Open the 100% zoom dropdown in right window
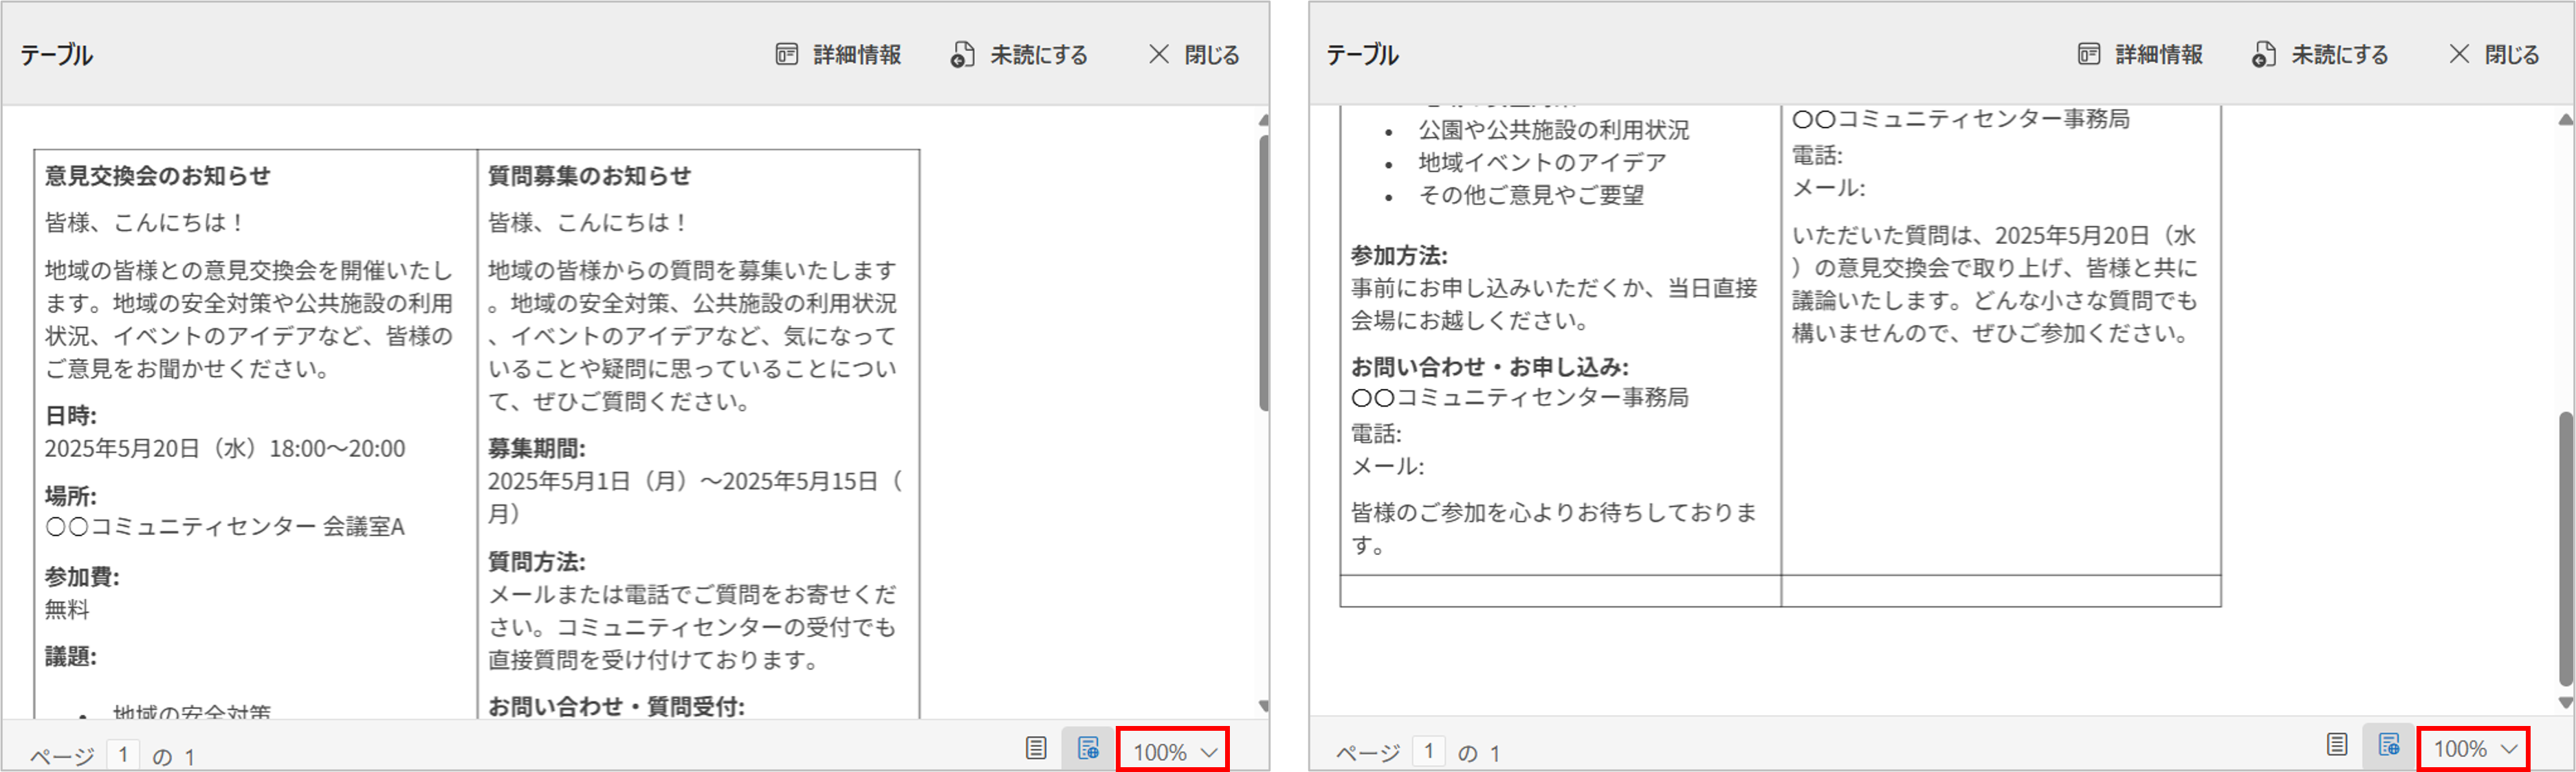Viewport: 2576px width, 772px height. coord(2474,749)
